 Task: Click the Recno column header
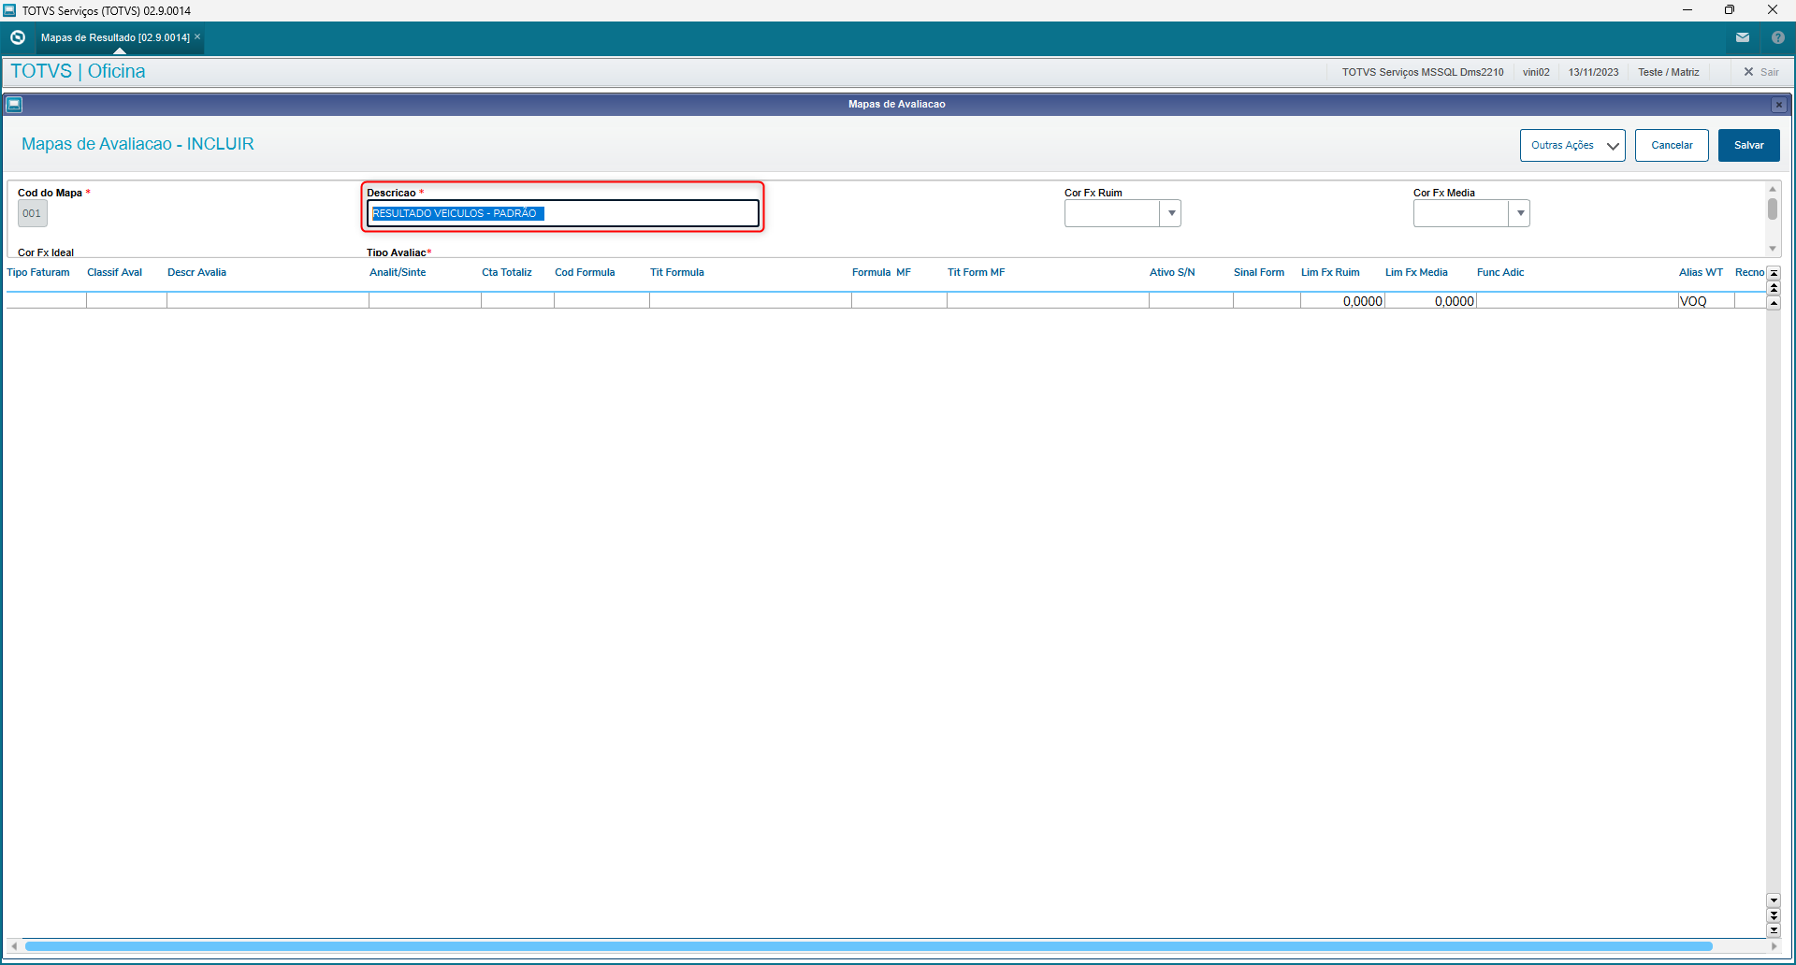pos(1749,273)
